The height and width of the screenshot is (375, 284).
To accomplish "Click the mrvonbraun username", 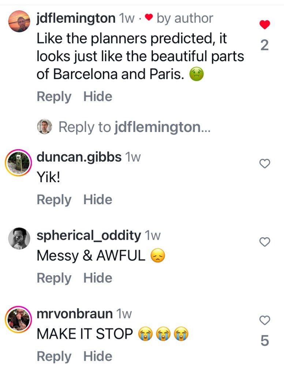I will [75, 314].
